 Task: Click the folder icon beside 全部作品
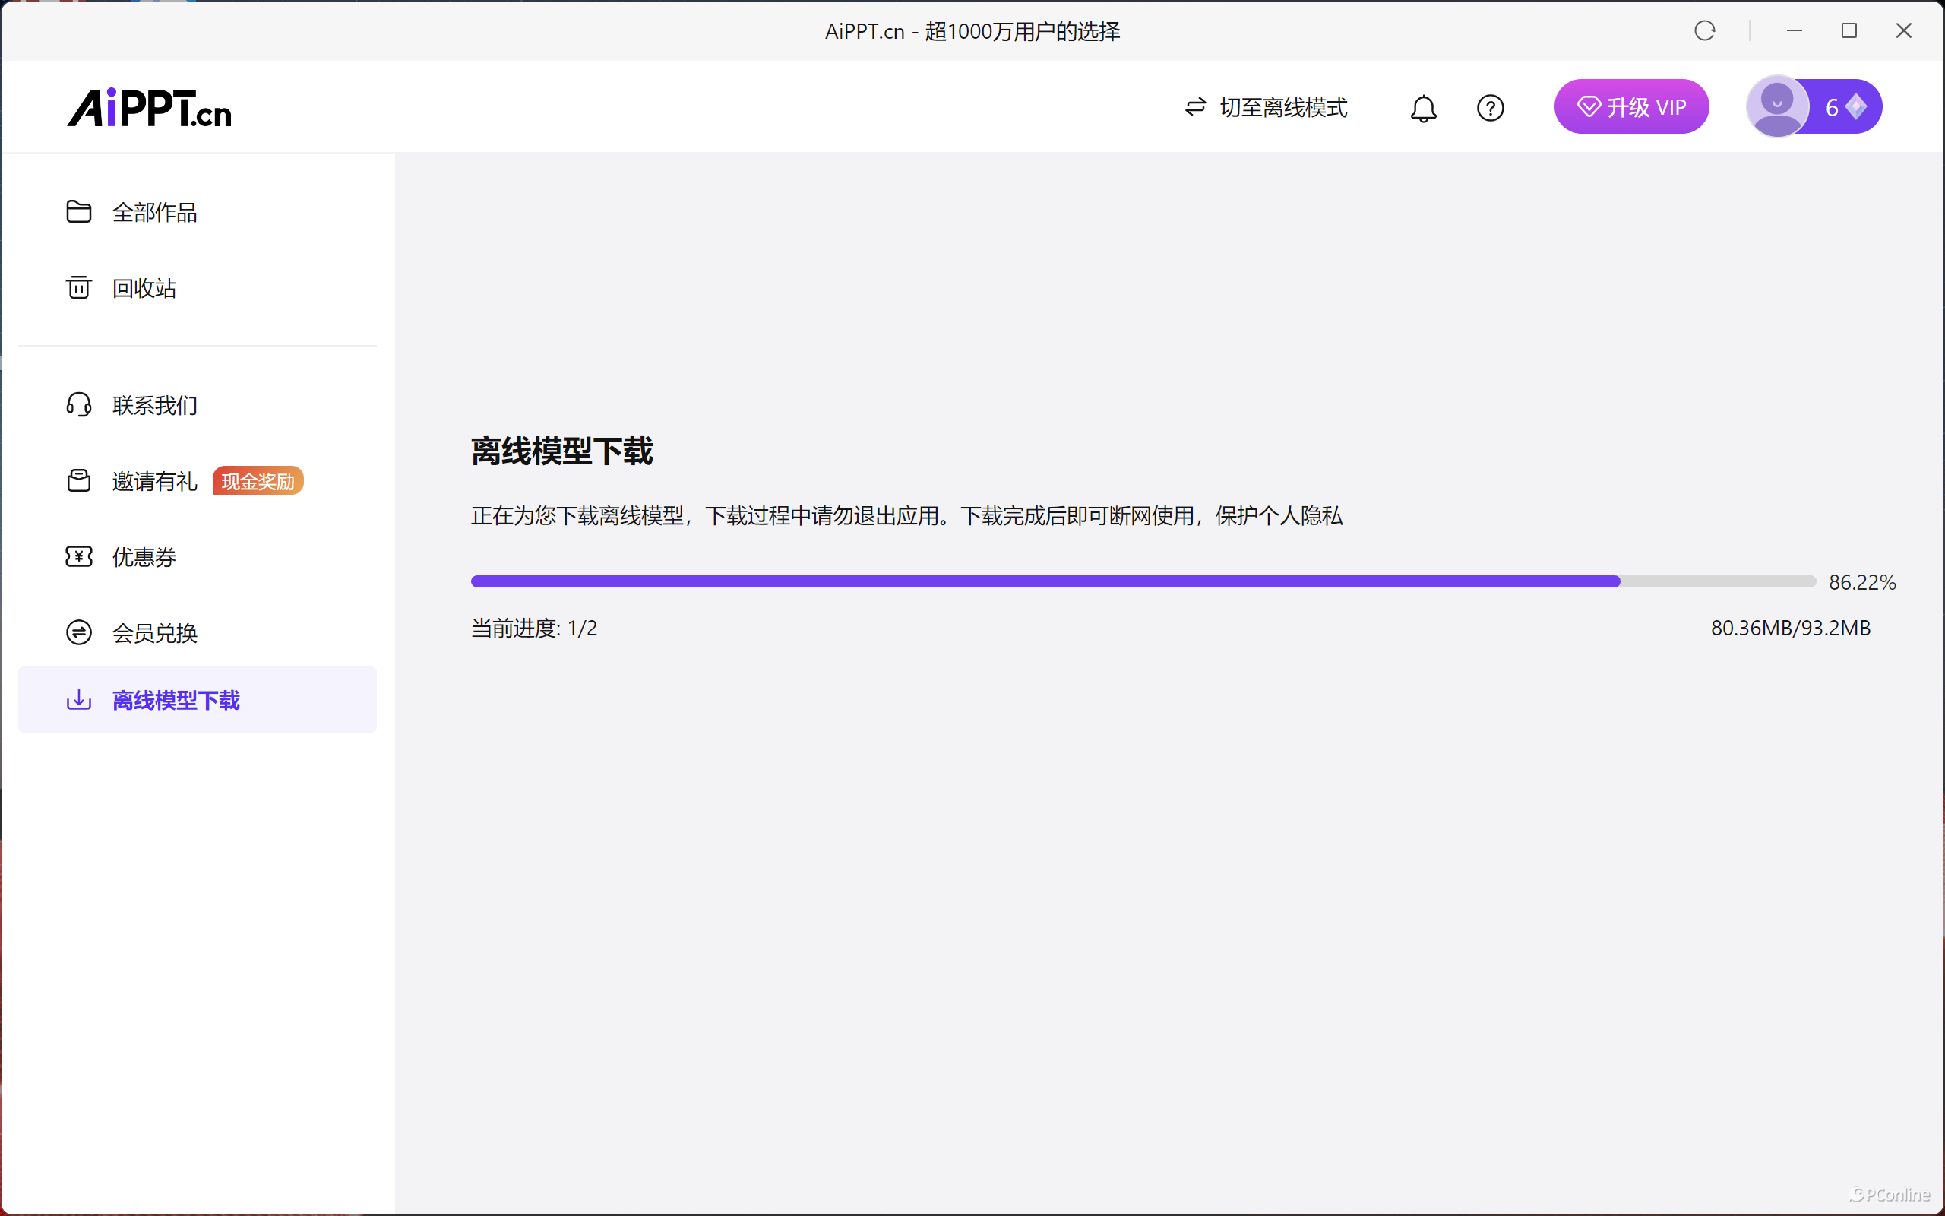[79, 211]
